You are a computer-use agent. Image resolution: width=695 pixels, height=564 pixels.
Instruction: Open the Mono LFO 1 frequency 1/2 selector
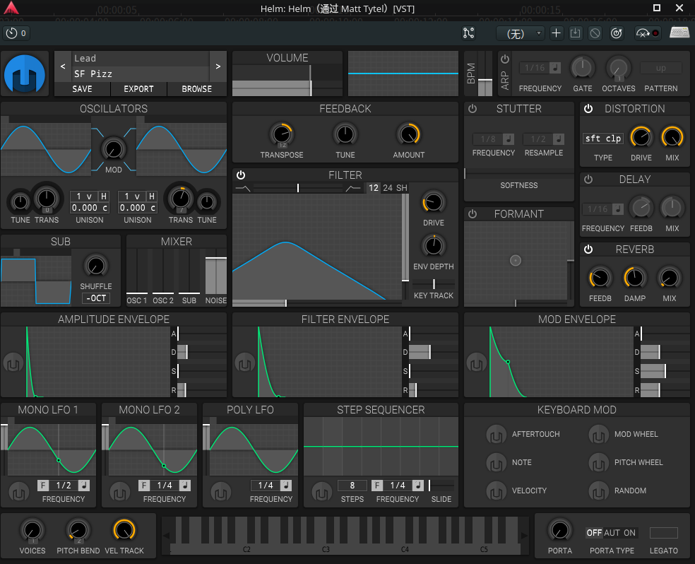[x=64, y=486]
